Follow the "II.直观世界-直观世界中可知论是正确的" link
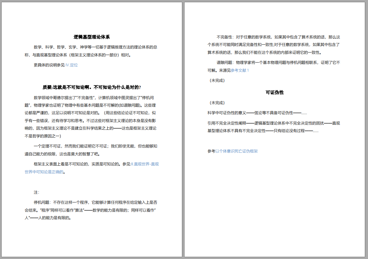Image resolution: width=368 pixels, height=259 pixels. click(x=145, y=164)
